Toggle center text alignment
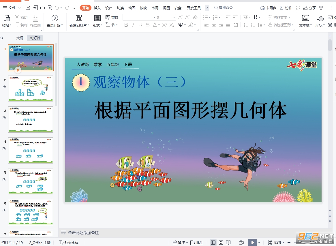This screenshot has height=246, width=336. 214,25
